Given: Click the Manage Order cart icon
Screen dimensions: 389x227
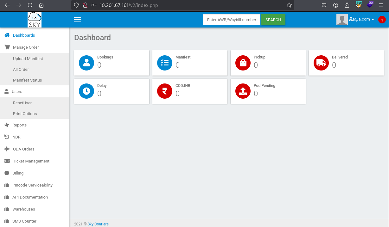Looking at the screenshot, I should click(x=7, y=47).
